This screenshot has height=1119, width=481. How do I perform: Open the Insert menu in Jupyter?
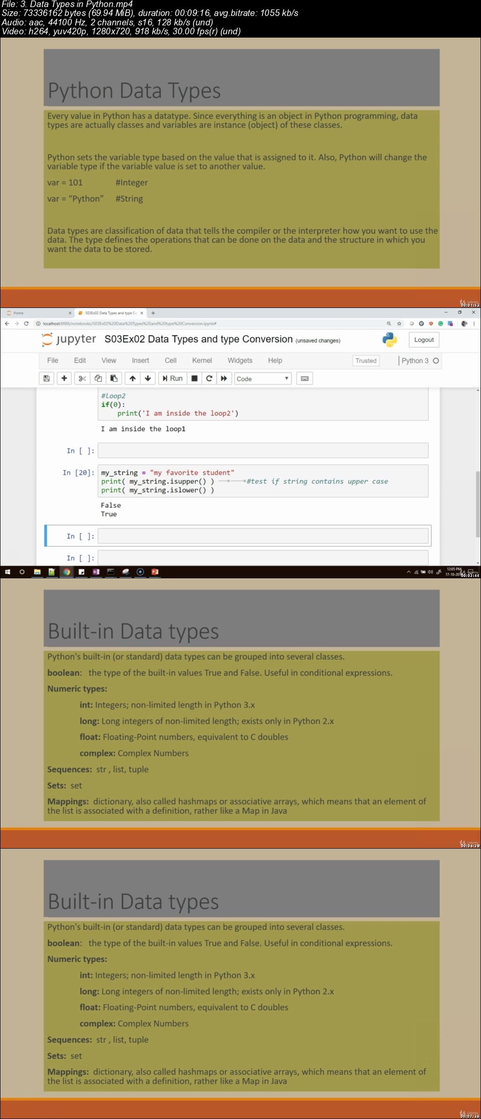coord(140,361)
